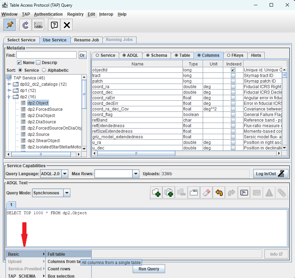Open the Max Rows dropdown

[x=135, y=173]
